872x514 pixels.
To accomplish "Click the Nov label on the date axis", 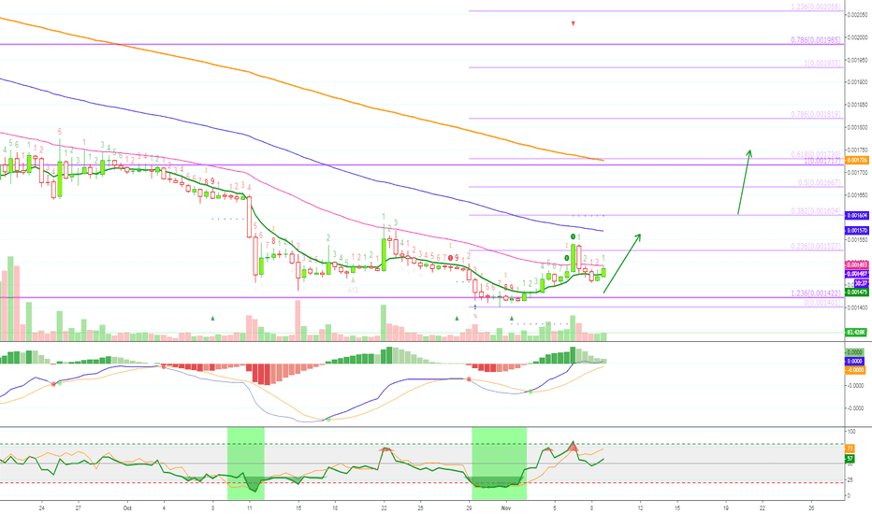I will (506, 507).
